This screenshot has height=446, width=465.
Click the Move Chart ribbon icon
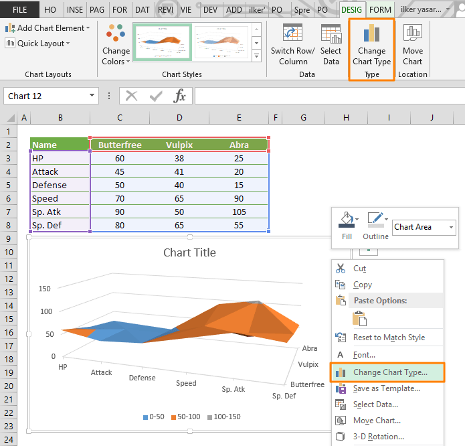[413, 33]
